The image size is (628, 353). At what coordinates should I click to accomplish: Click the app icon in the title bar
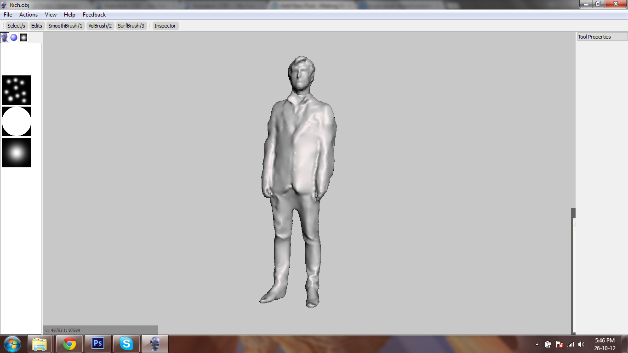pos(4,5)
